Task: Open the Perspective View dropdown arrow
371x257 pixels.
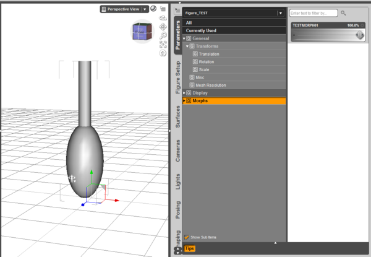Action: pyautogui.click(x=145, y=9)
